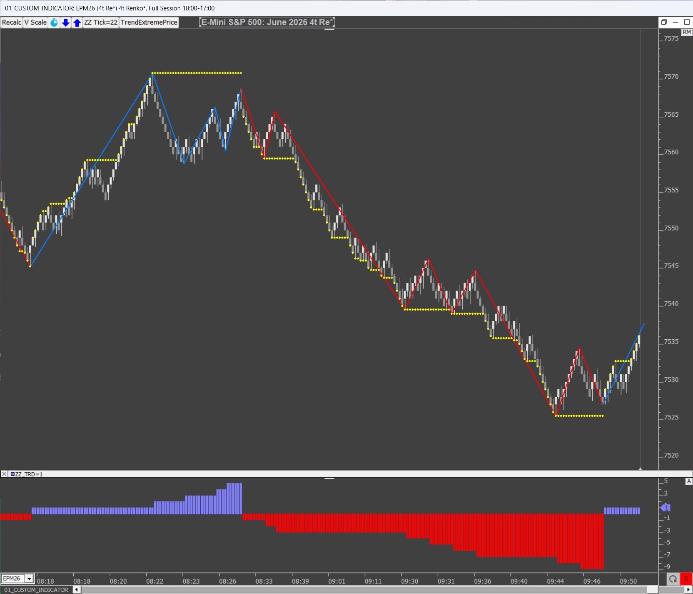Close the ZZ_TRD indicator pane with X
Image resolution: width=693 pixels, height=594 pixels.
tap(4, 474)
